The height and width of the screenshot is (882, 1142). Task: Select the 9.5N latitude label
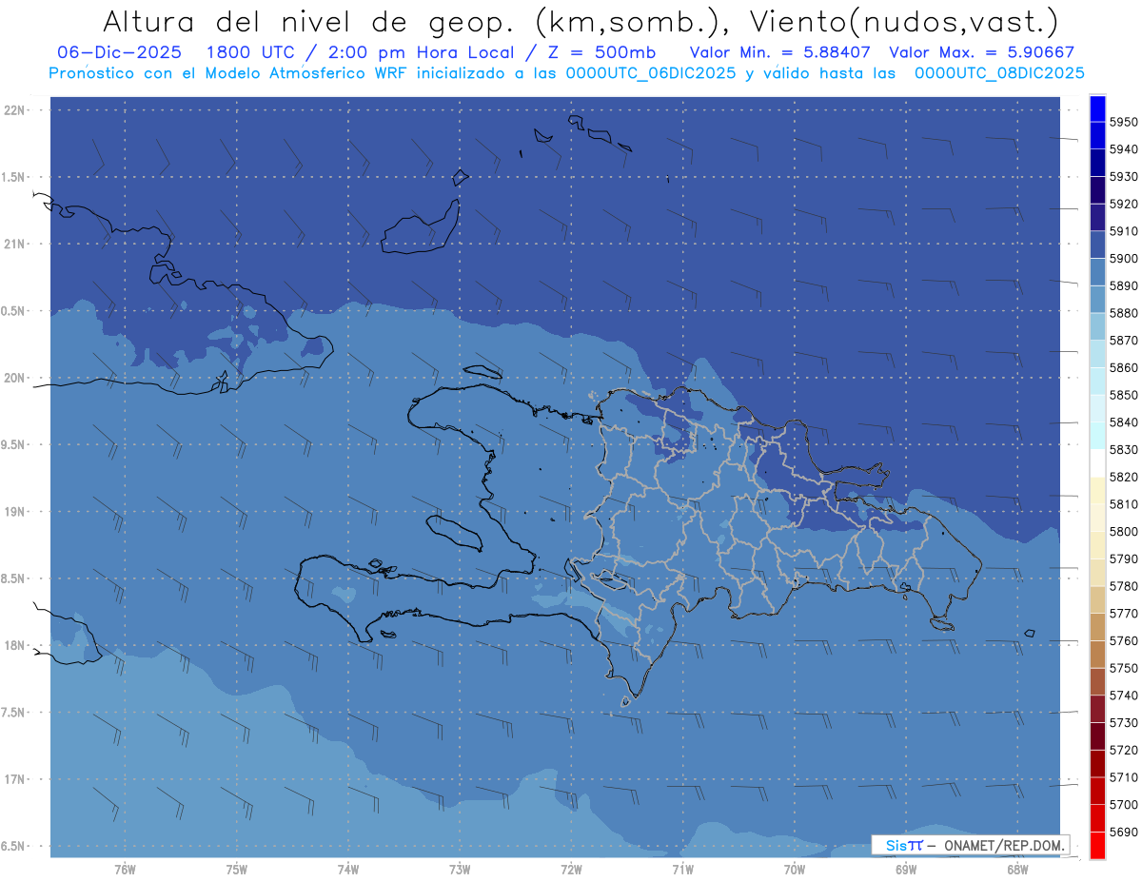pyautogui.click(x=14, y=444)
